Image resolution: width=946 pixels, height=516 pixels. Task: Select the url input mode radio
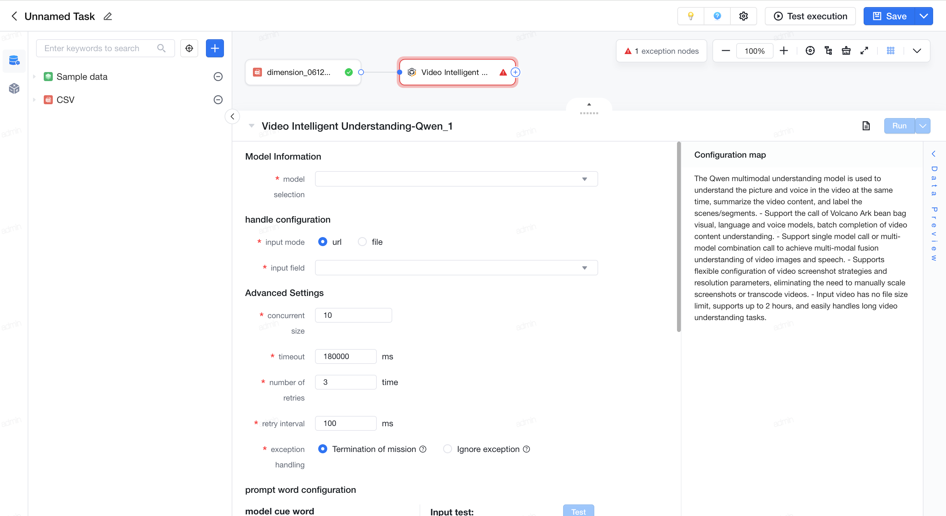pos(322,242)
